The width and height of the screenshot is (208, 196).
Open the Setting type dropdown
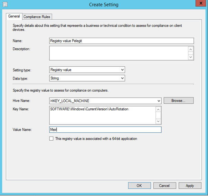click(87, 70)
